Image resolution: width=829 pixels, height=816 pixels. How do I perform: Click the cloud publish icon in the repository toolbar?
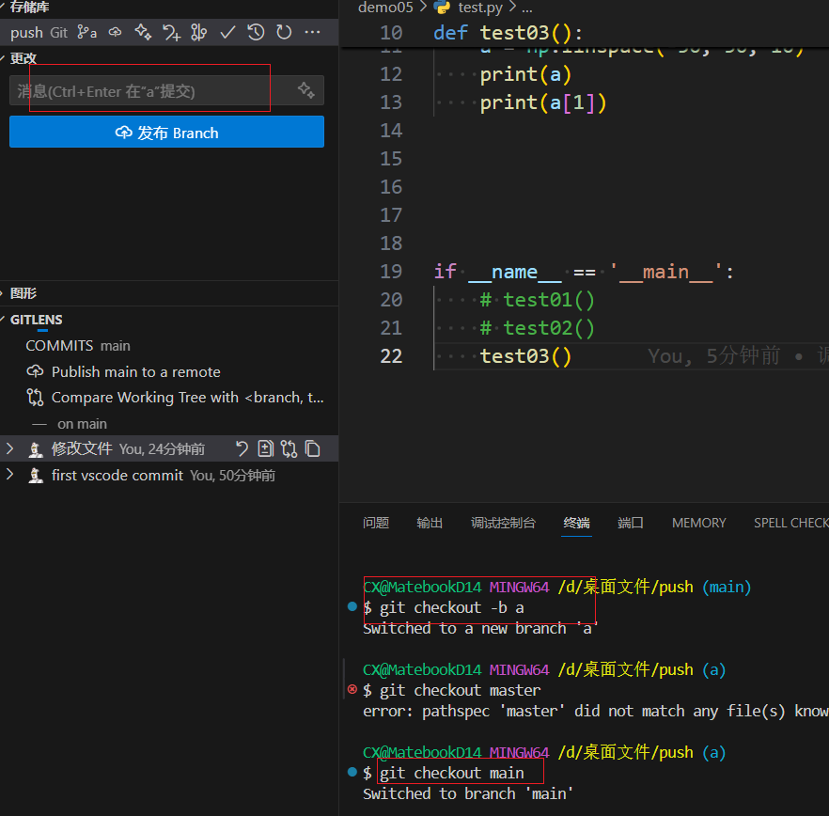point(115,32)
